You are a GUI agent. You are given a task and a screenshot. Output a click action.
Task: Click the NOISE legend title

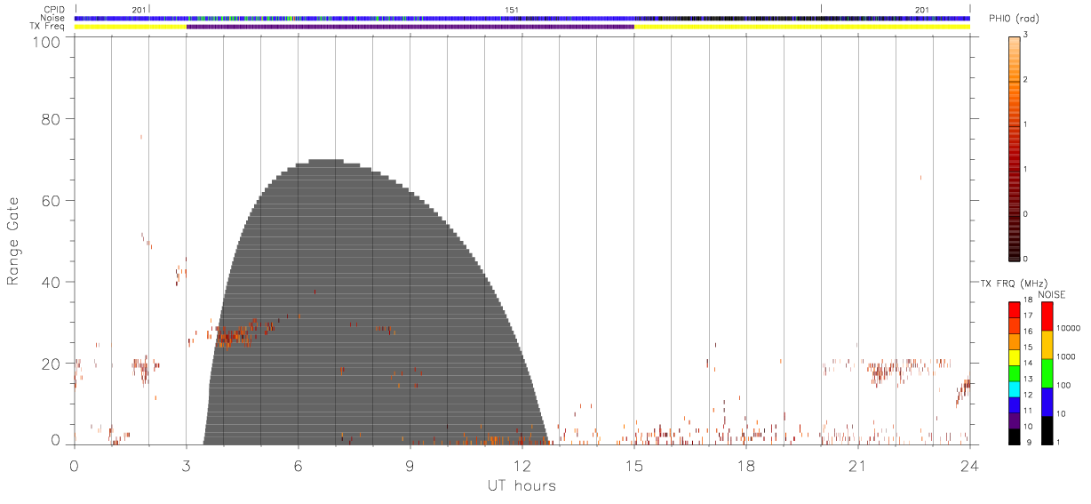(1051, 294)
